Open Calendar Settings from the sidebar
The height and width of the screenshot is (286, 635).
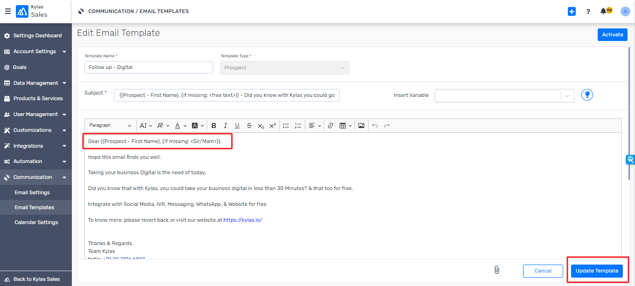click(36, 222)
